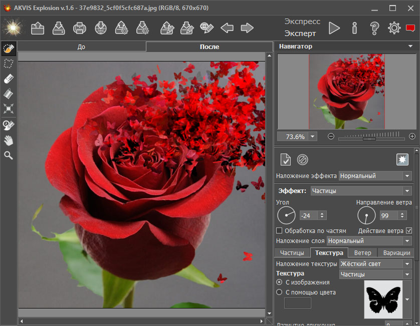Click the save preset page-check icon
420x326 pixels.
[x=285, y=160]
